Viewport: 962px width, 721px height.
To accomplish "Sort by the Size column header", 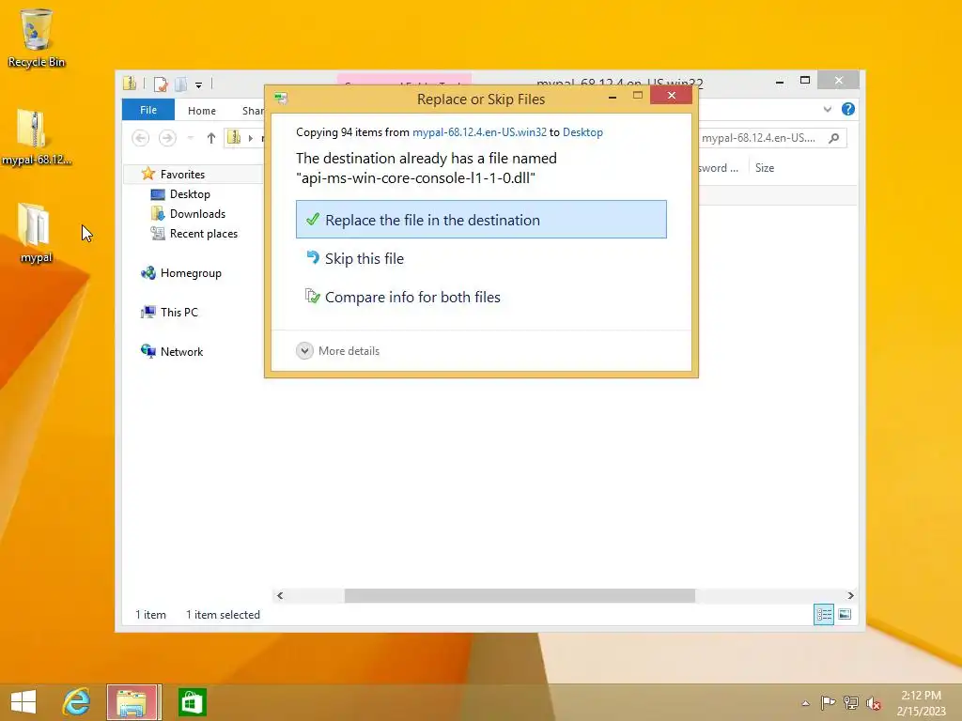I will [x=765, y=168].
